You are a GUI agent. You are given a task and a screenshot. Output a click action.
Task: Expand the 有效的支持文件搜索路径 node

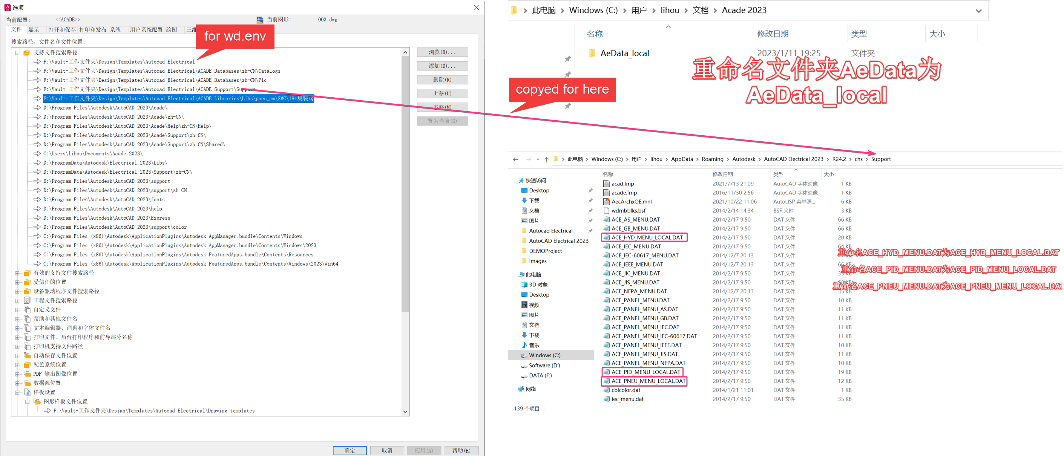tap(17, 273)
